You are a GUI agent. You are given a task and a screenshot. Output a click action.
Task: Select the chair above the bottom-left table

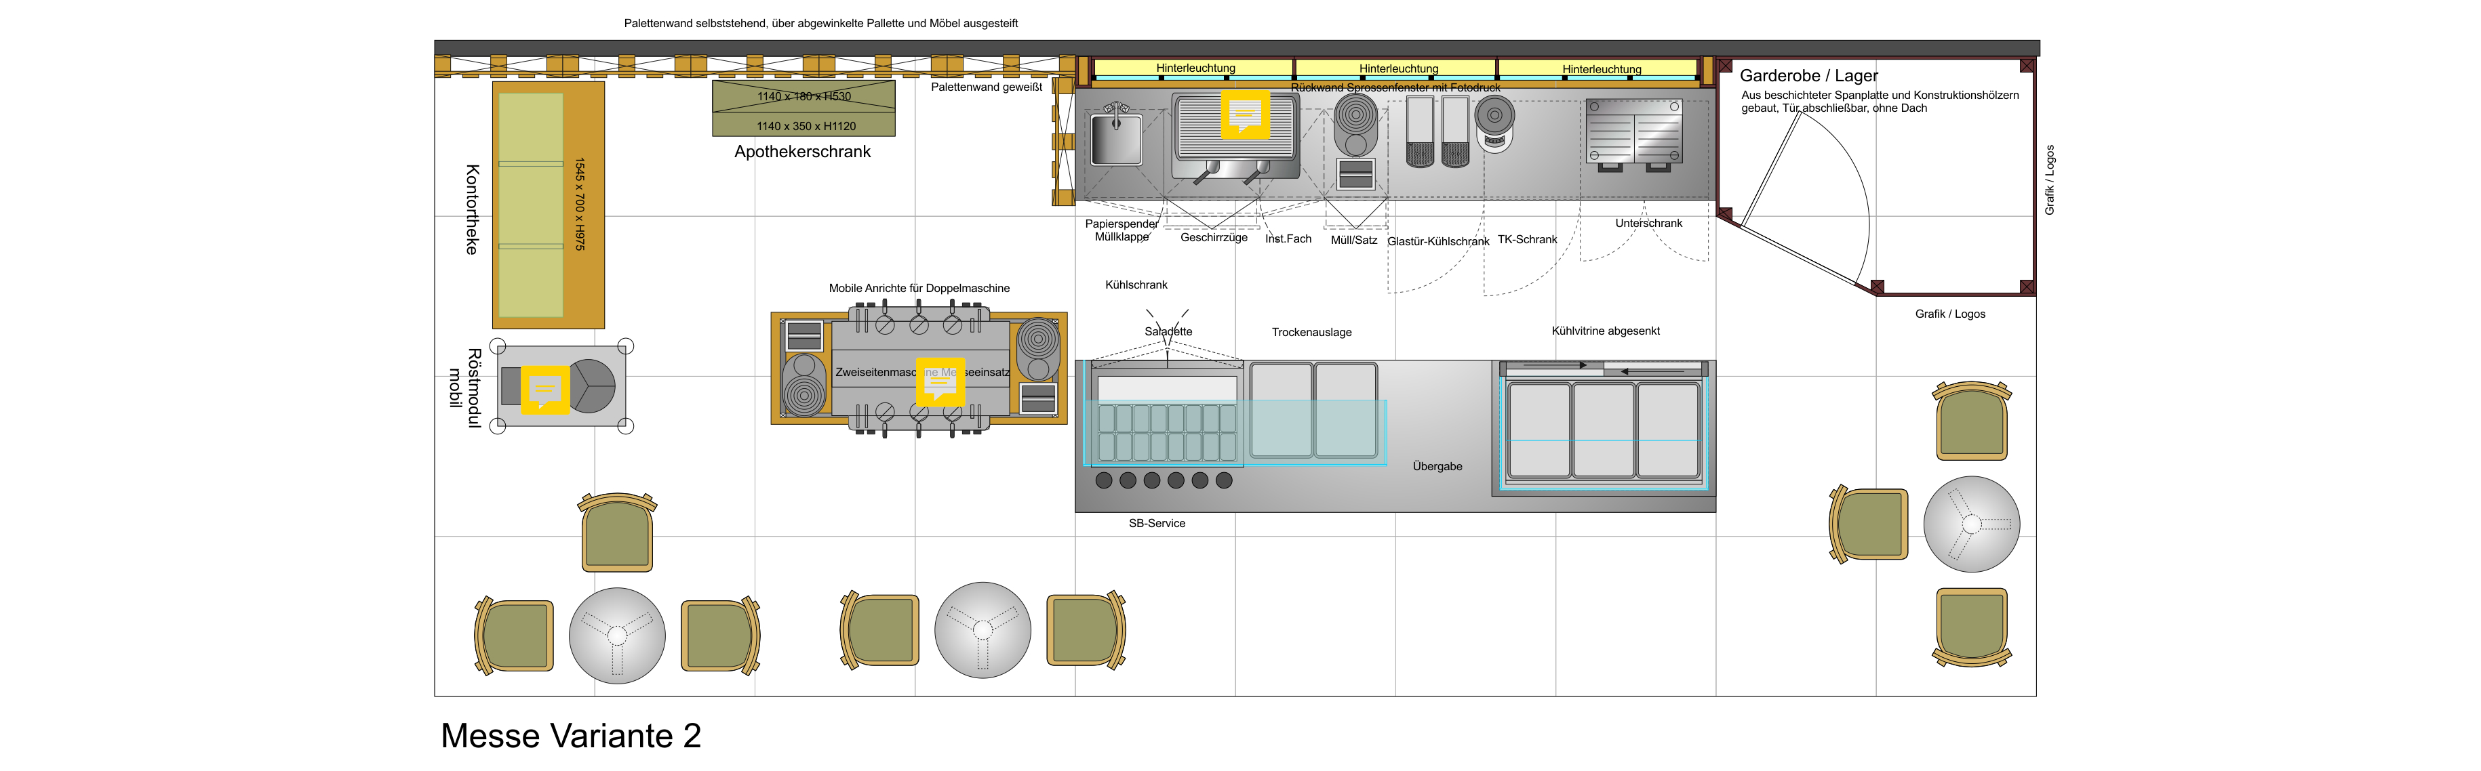click(x=617, y=533)
